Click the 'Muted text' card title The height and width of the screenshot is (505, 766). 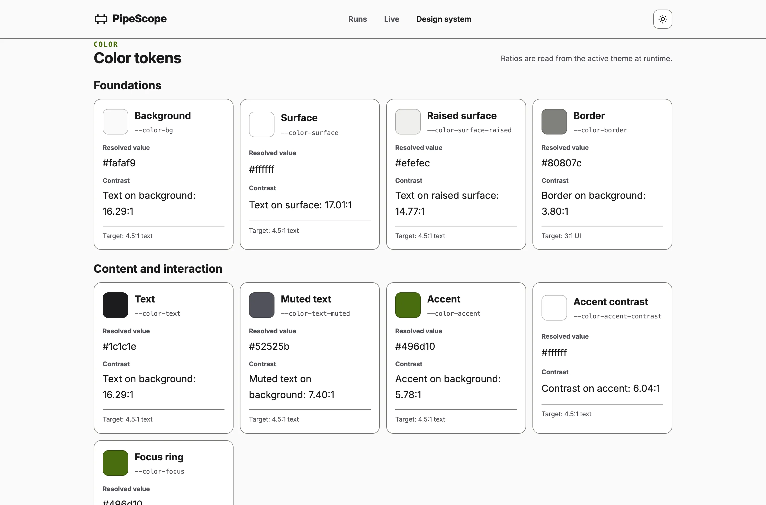(306, 299)
